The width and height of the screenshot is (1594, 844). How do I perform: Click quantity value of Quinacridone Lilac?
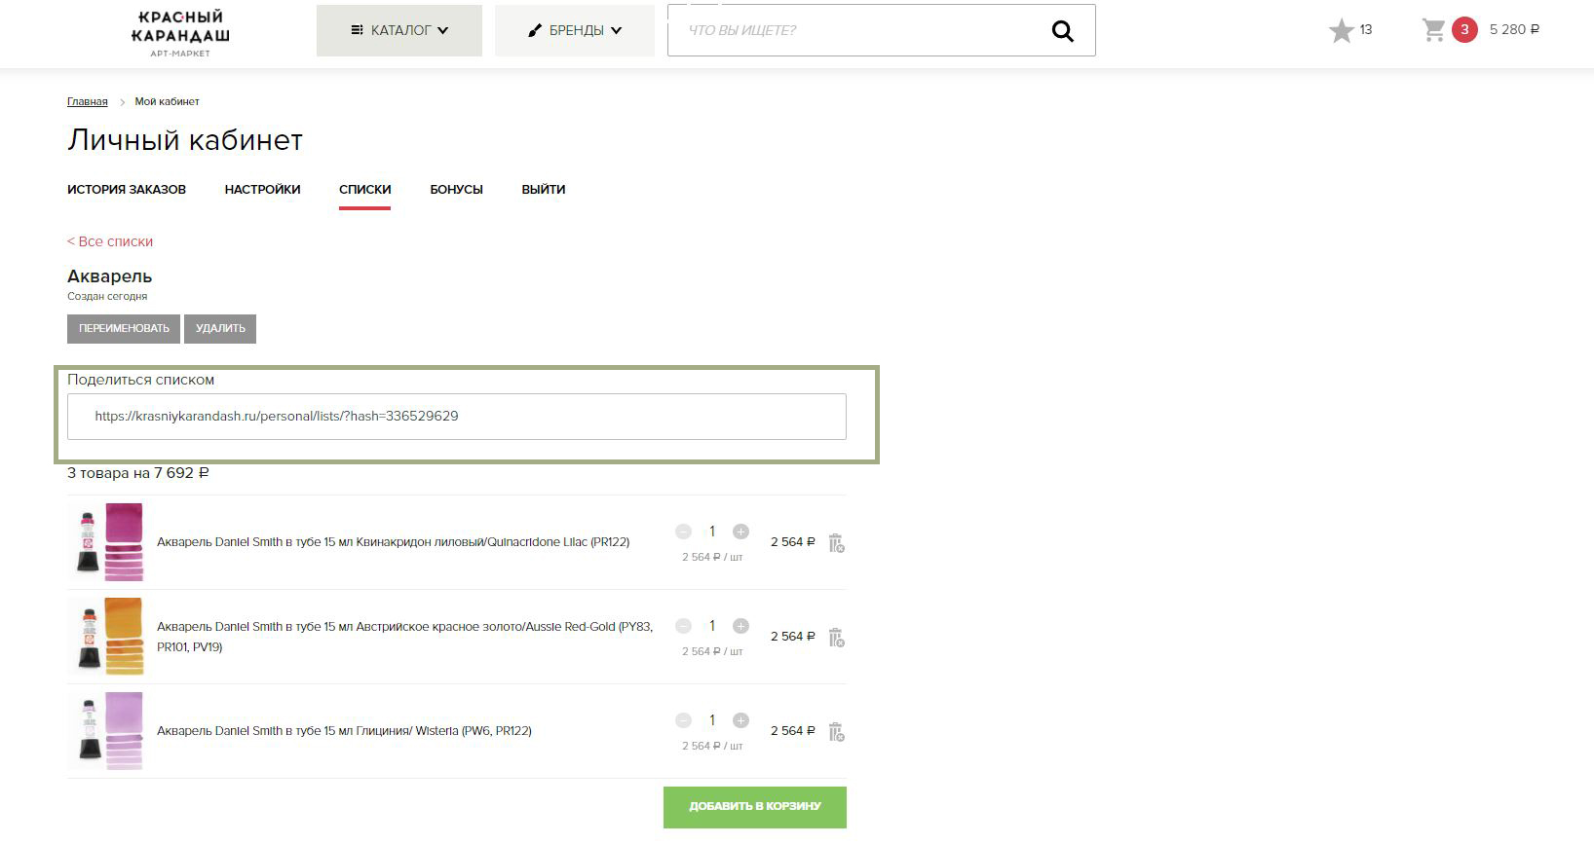point(712,532)
